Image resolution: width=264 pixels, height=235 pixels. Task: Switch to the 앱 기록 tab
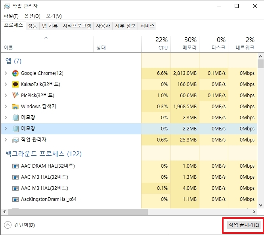tap(50, 26)
